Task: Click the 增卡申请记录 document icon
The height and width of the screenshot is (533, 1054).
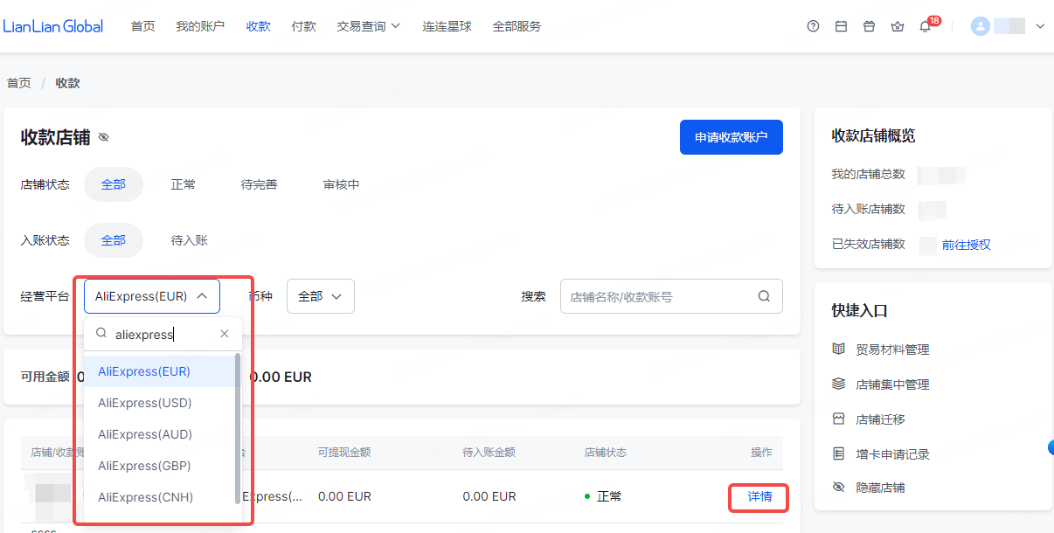Action: 839,453
